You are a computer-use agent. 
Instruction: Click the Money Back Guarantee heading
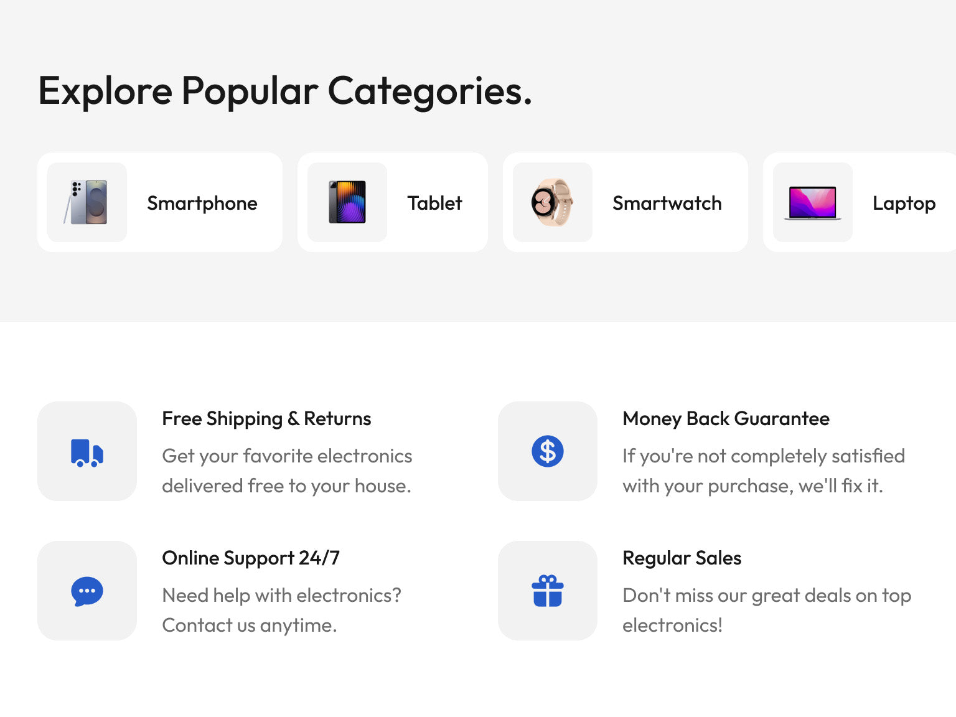click(x=726, y=419)
